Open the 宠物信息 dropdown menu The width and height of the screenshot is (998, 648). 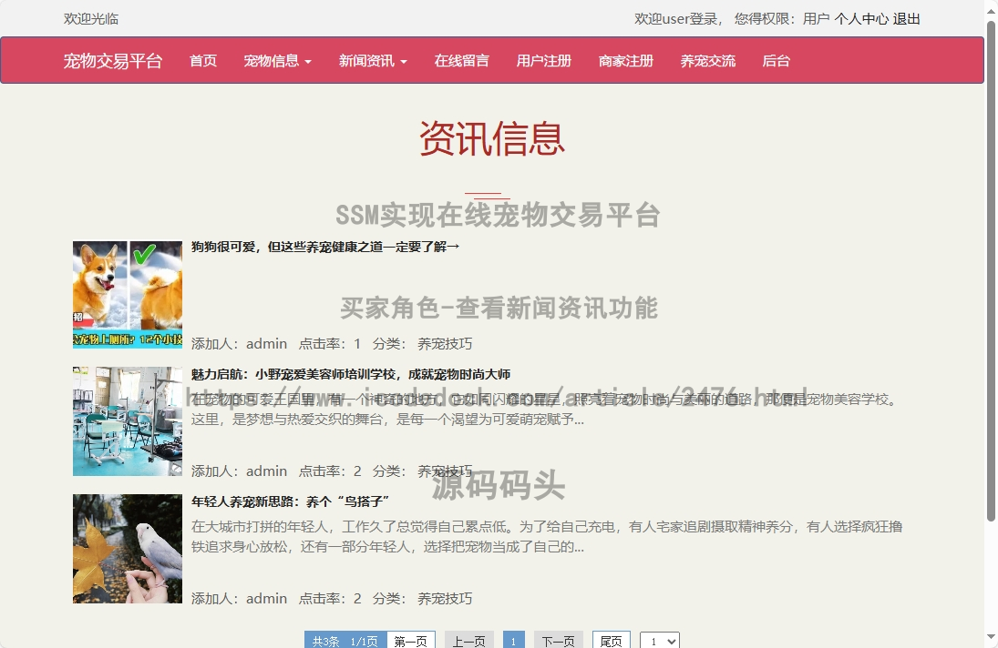(277, 61)
